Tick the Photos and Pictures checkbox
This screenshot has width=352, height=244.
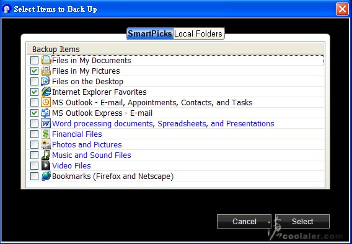(x=34, y=144)
